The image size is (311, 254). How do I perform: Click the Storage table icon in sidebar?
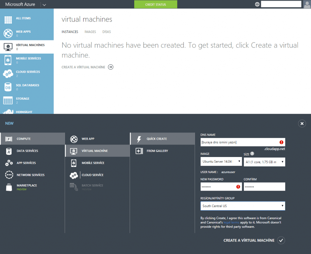coord(8,100)
